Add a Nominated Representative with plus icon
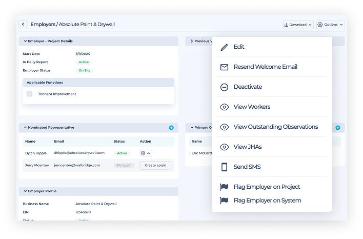 (x=171, y=128)
